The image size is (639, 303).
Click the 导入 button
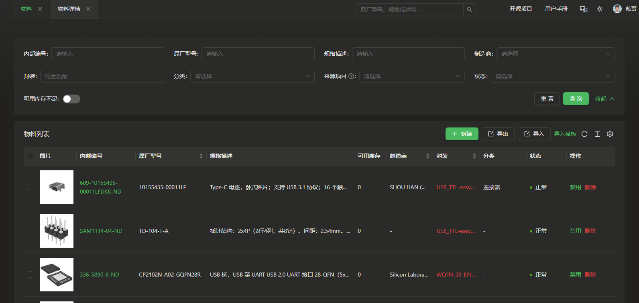[534, 134]
